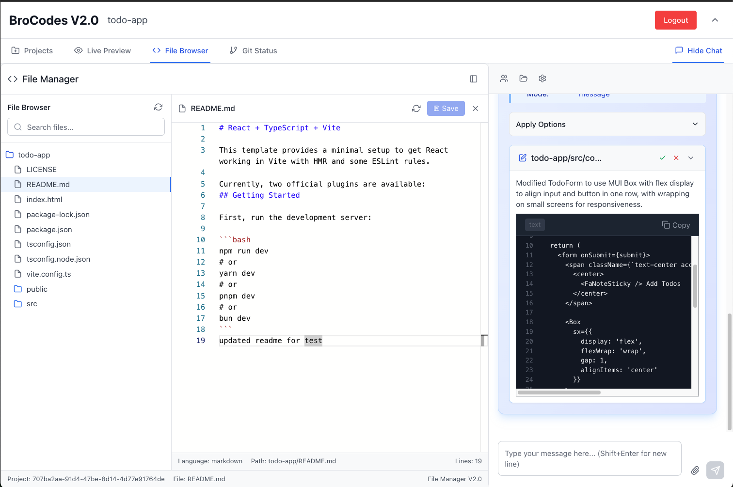Click editor line 19 text 'updated readme for test'

point(271,341)
